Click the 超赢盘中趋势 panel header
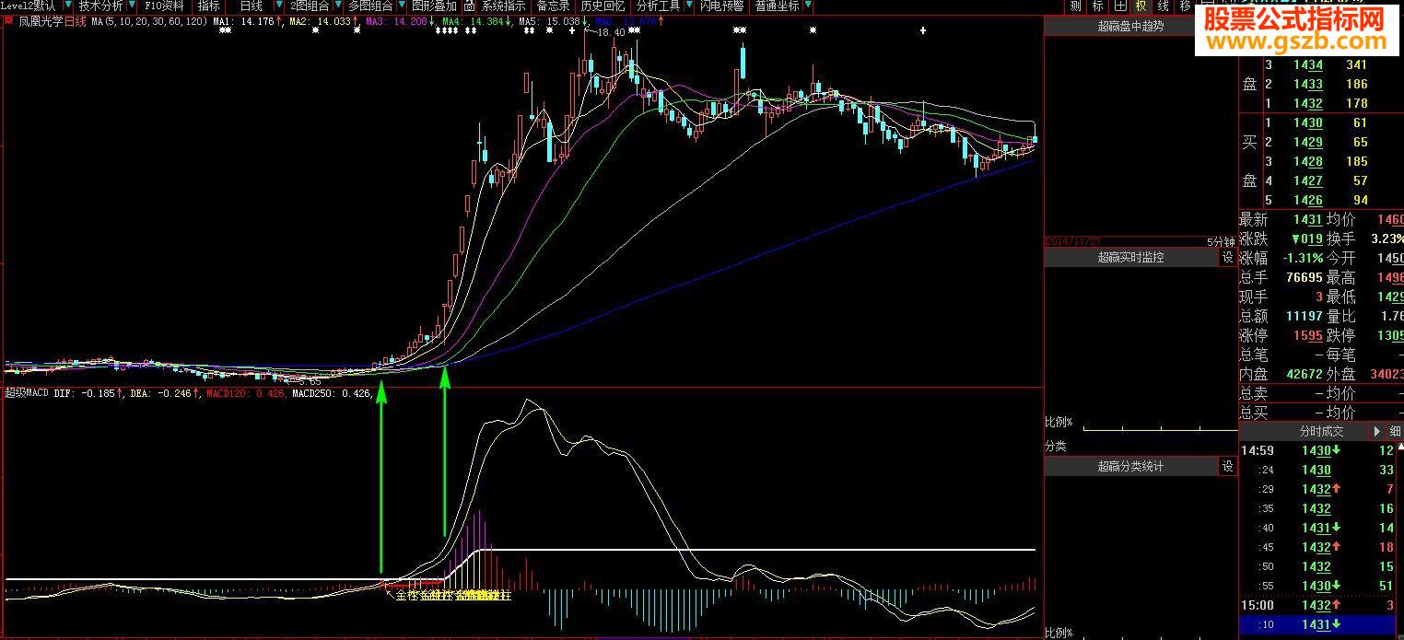 [1131, 27]
